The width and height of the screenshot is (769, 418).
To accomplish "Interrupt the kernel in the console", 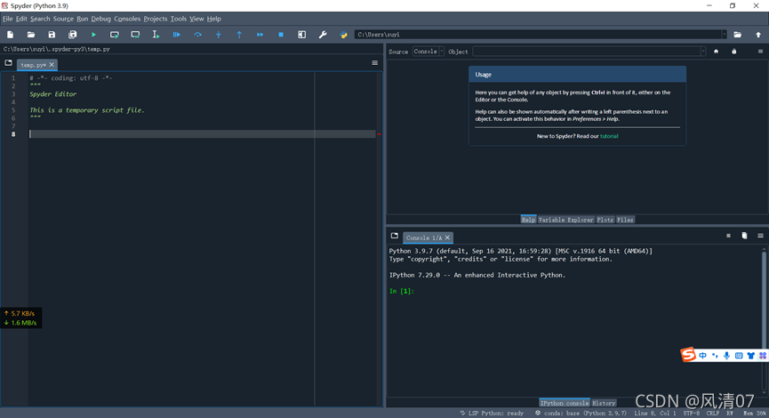I will click(x=728, y=236).
